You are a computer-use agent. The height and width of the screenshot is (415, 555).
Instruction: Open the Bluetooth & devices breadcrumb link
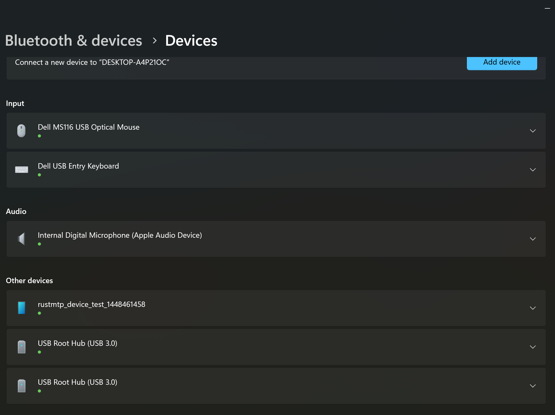pos(74,41)
